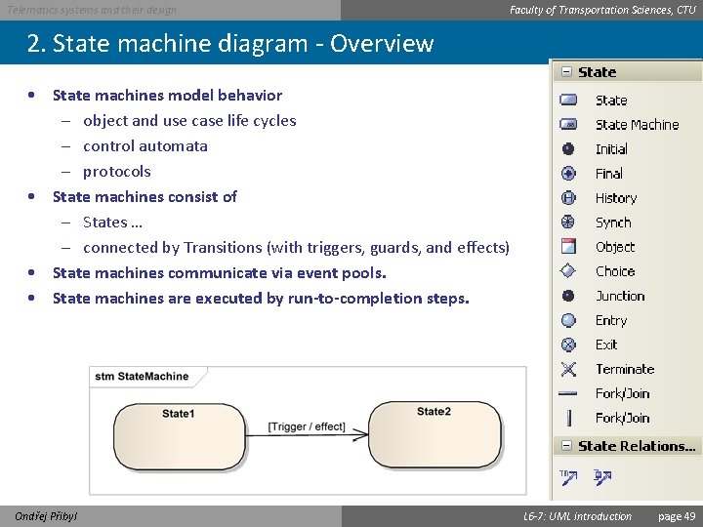The width and height of the screenshot is (703, 527).
Task: Choose the Synch icon
Action: click(568, 222)
